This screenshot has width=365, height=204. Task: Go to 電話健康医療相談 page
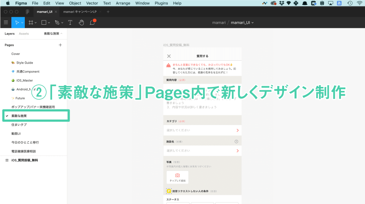pos(23,151)
